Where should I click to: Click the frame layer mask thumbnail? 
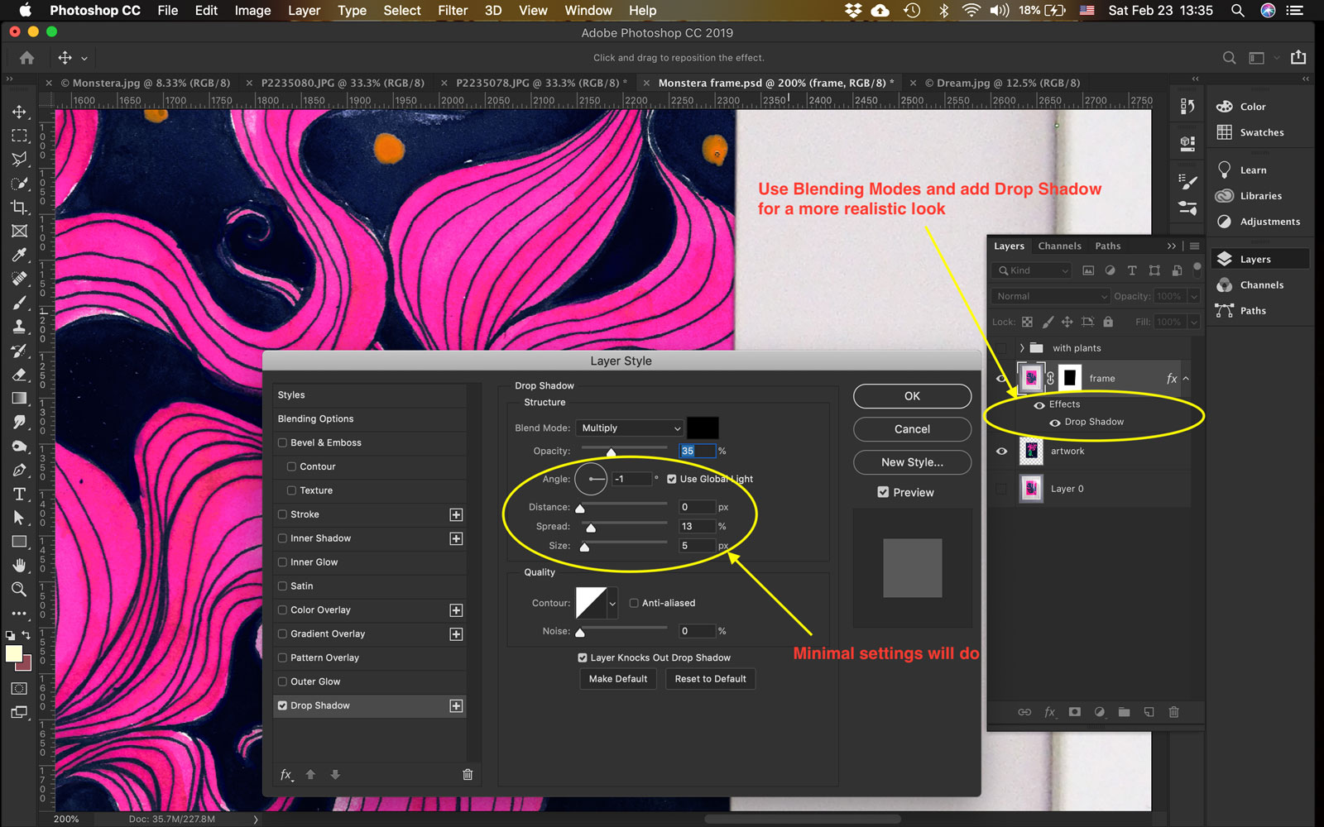(1070, 378)
